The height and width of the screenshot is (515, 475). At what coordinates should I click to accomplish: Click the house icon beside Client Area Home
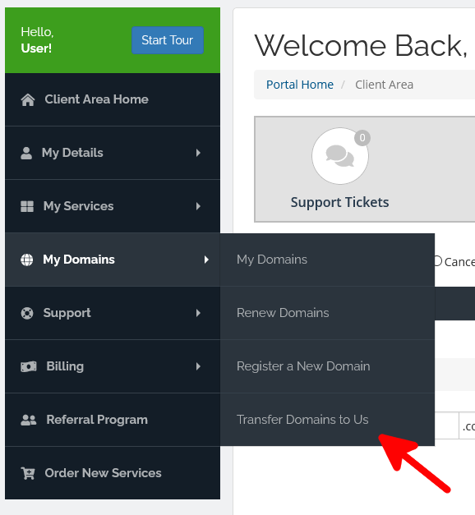(x=28, y=99)
